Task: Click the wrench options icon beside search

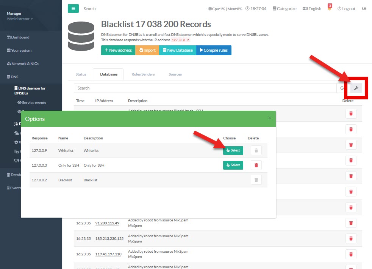Action: click(356, 88)
